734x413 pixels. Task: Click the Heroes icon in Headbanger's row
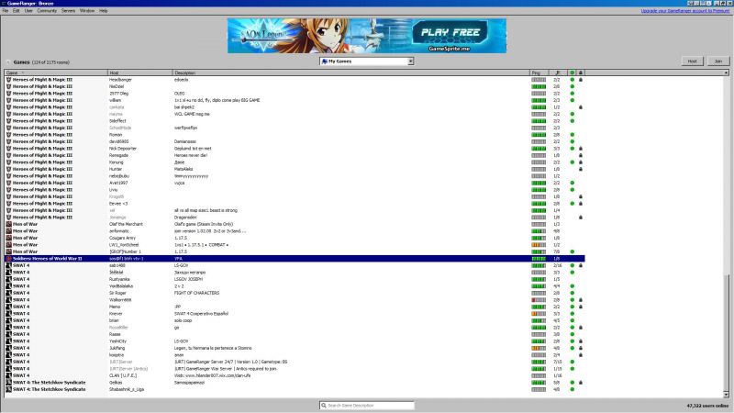(x=8, y=80)
